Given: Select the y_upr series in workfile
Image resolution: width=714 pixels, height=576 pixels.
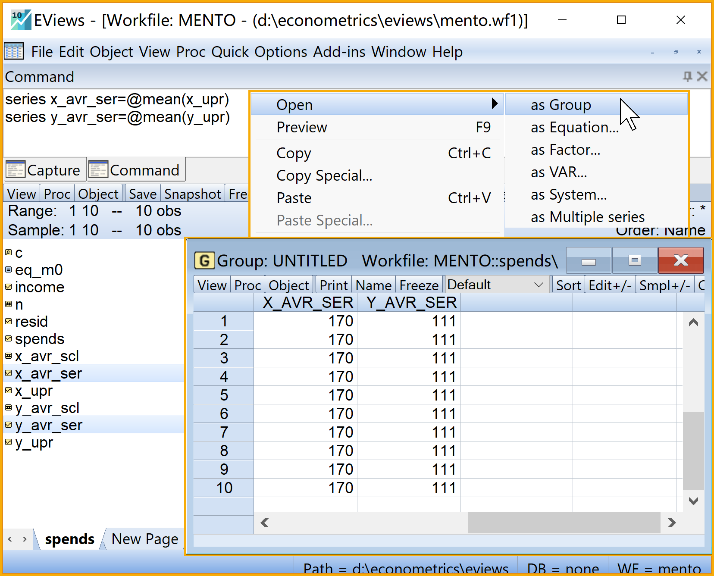Looking at the screenshot, I should tap(34, 443).
